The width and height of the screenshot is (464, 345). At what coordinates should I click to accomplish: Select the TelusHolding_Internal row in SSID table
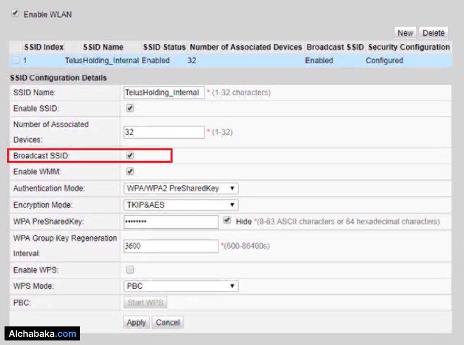101,61
